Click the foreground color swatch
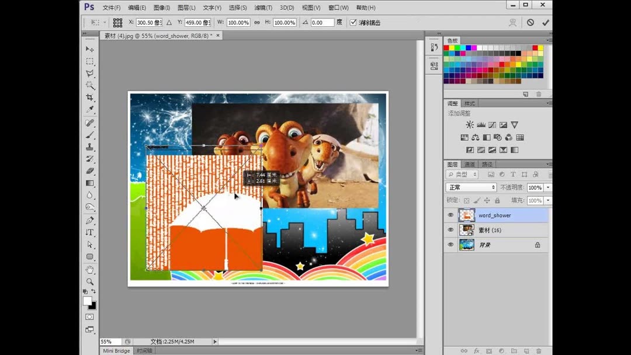Viewport: 631px width, 355px height. [x=86, y=300]
